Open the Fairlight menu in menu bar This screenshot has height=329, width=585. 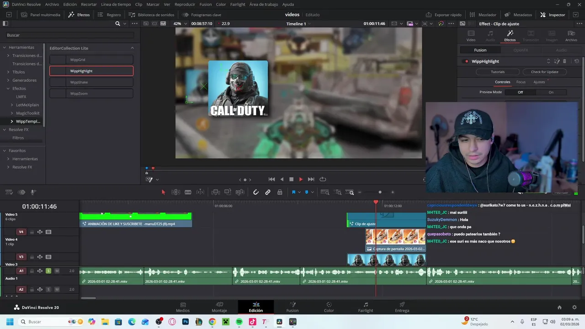click(x=238, y=4)
